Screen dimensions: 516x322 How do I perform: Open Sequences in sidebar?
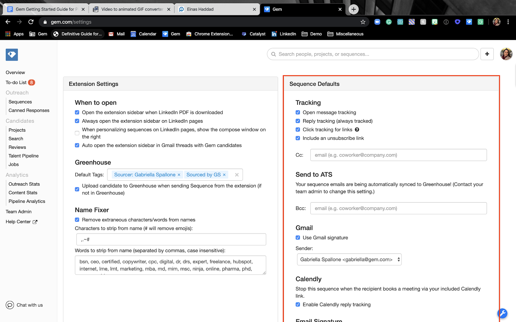click(x=20, y=102)
